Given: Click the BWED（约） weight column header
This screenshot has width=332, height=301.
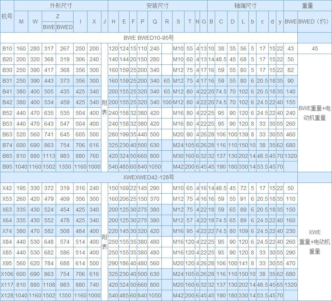Looking at the screenshot, I should tap(315, 21).
